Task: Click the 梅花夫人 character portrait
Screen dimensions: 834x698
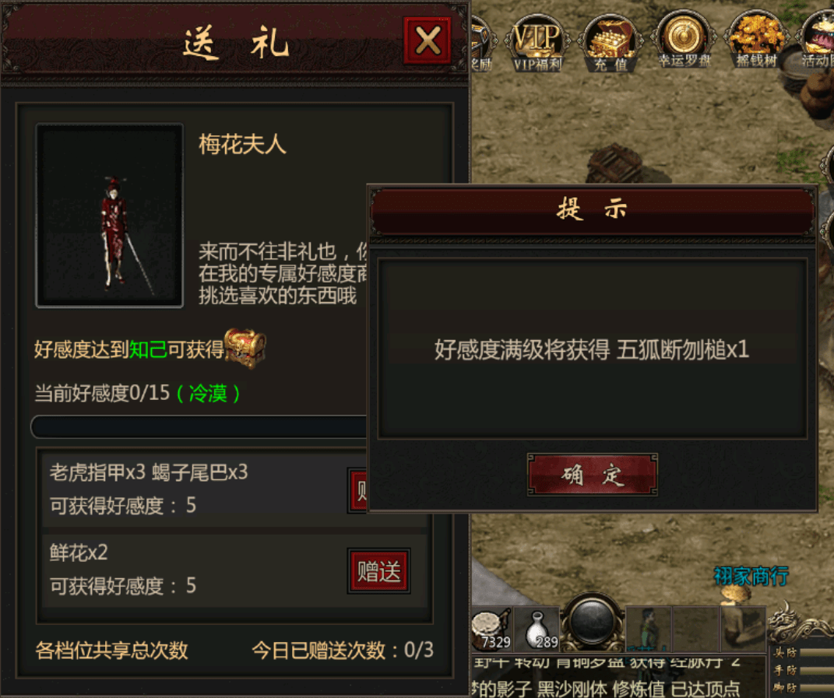Action: point(110,216)
